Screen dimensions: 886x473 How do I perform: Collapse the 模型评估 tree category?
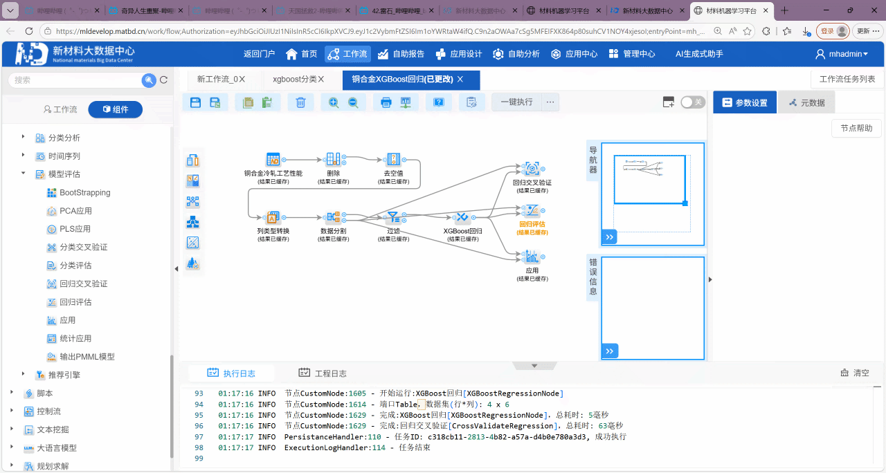coord(23,174)
